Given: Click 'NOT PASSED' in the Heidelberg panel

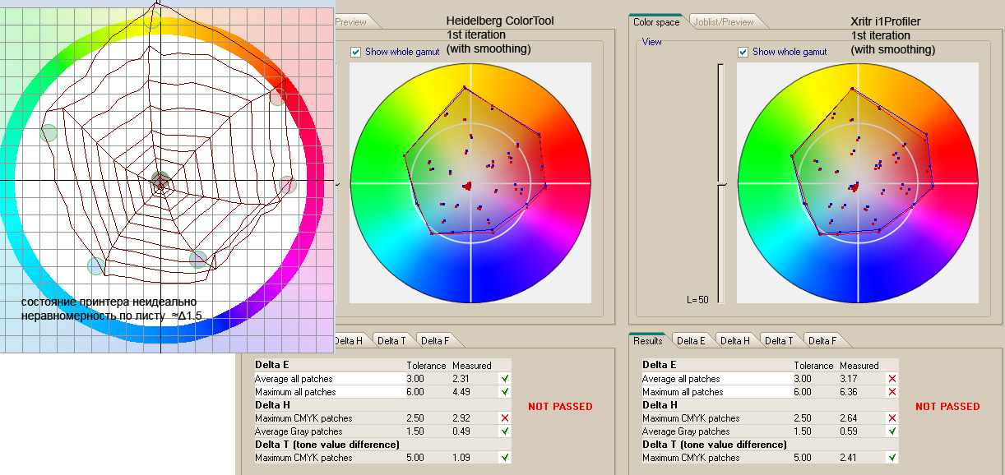Looking at the screenshot, I should point(560,406).
